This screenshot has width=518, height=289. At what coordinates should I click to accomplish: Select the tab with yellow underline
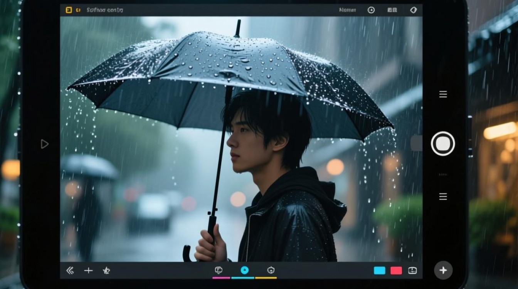point(271,271)
